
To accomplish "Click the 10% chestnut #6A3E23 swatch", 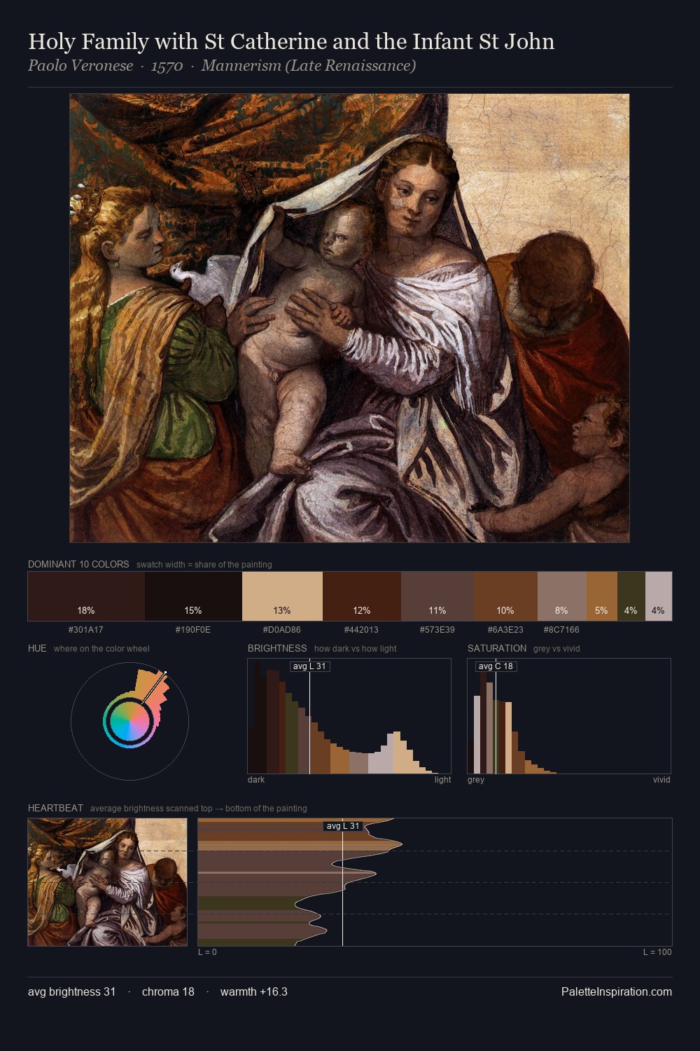I will tap(505, 596).
